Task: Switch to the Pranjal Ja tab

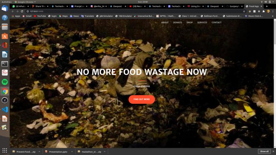Action: click(x=78, y=7)
